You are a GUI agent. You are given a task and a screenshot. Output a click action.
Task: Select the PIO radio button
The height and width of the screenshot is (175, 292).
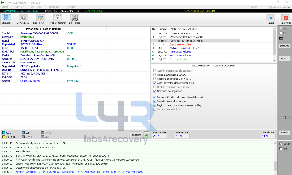[x=281, y=33]
